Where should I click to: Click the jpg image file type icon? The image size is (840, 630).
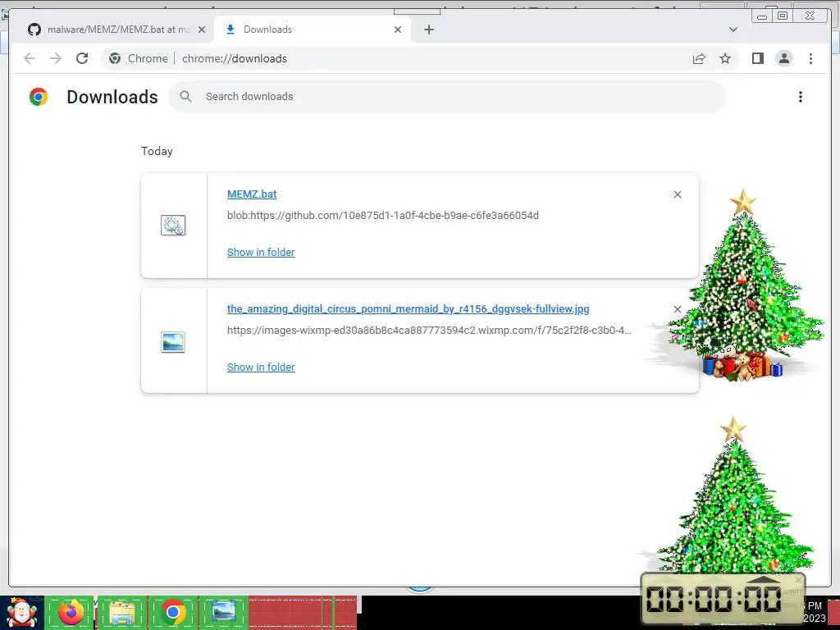(x=173, y=342)
